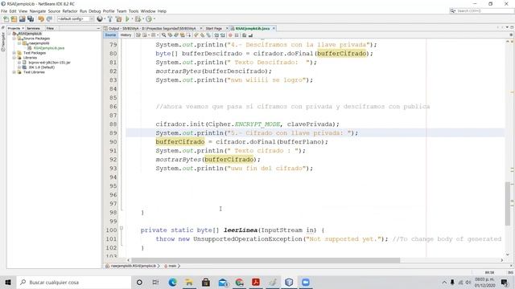515x289 pixels.
Task: Click the vertical editor scrollbar thumb
Action: (508, 203)
